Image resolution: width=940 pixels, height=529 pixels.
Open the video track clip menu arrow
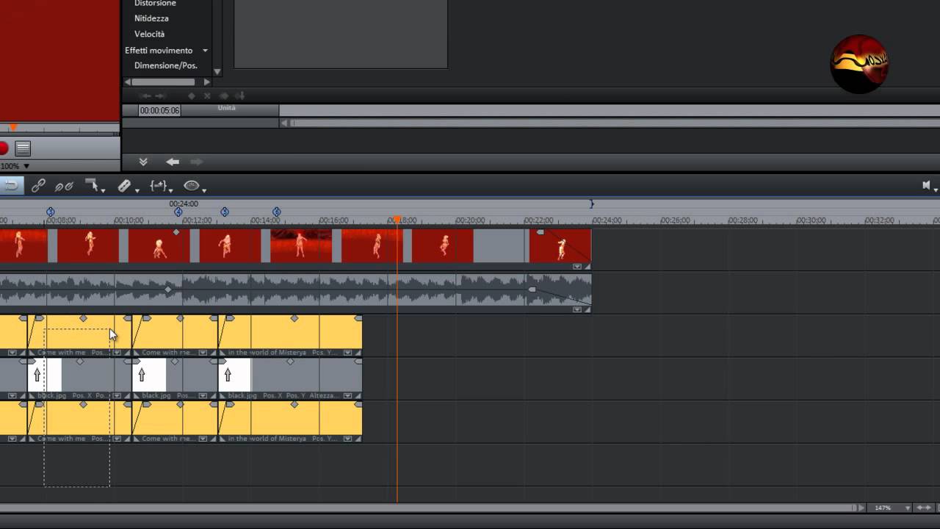click(577, 267)
